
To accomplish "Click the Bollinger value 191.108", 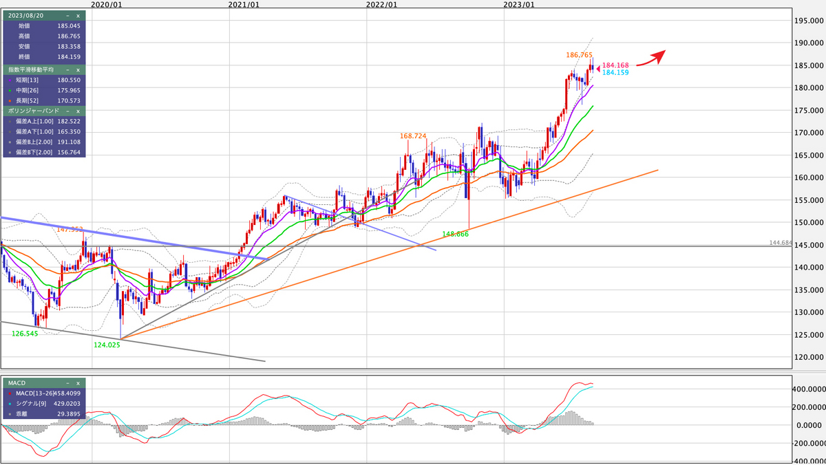I will [x=70, y=142].
